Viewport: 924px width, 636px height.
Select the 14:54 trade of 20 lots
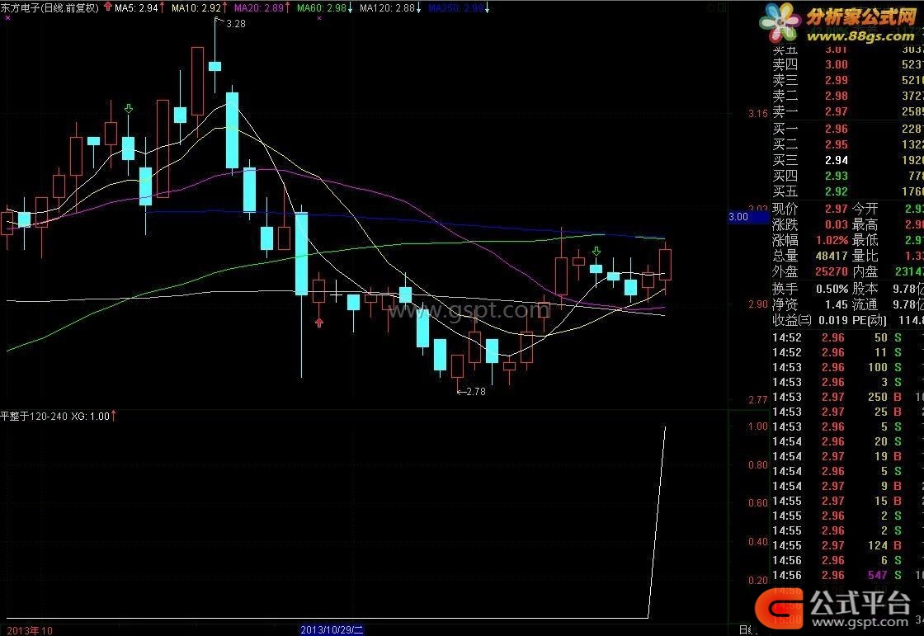click(x=847, y=441)
